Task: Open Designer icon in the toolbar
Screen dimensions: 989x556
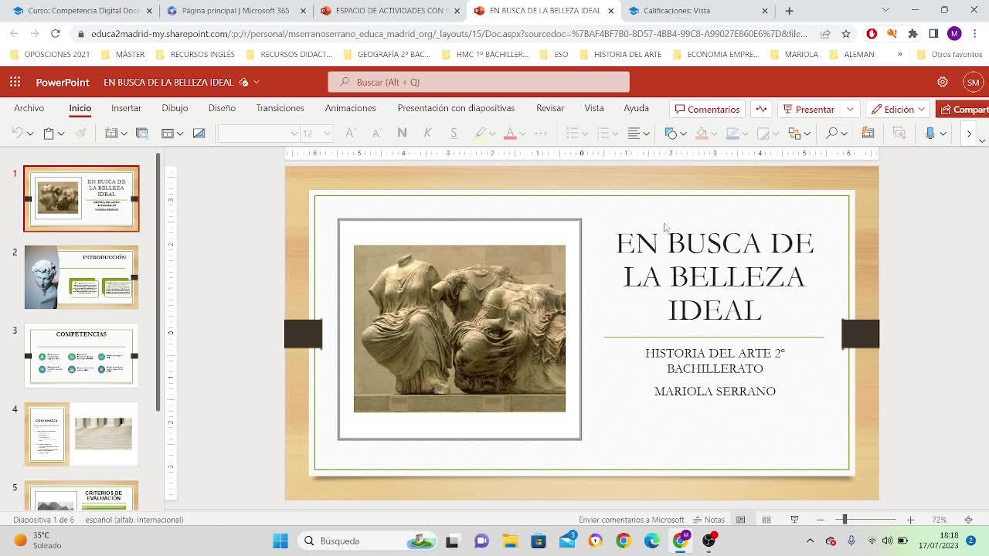Action: point(868,134)
